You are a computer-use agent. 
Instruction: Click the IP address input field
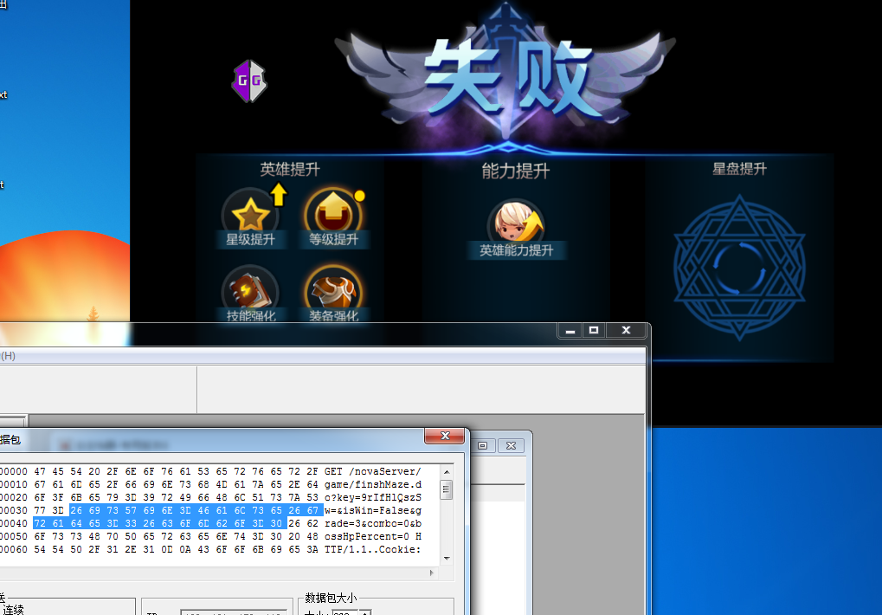point(234,612)
